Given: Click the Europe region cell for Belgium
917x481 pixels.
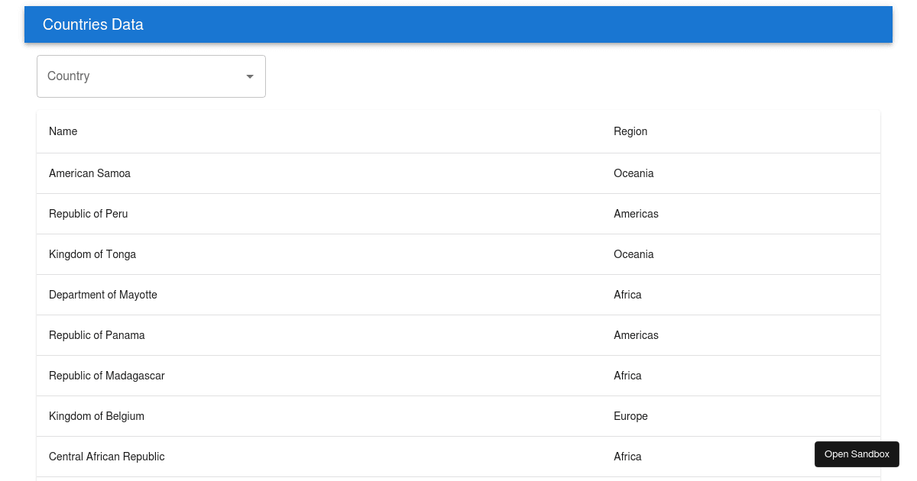Looking at the screenshot, I should pos(630,416).
